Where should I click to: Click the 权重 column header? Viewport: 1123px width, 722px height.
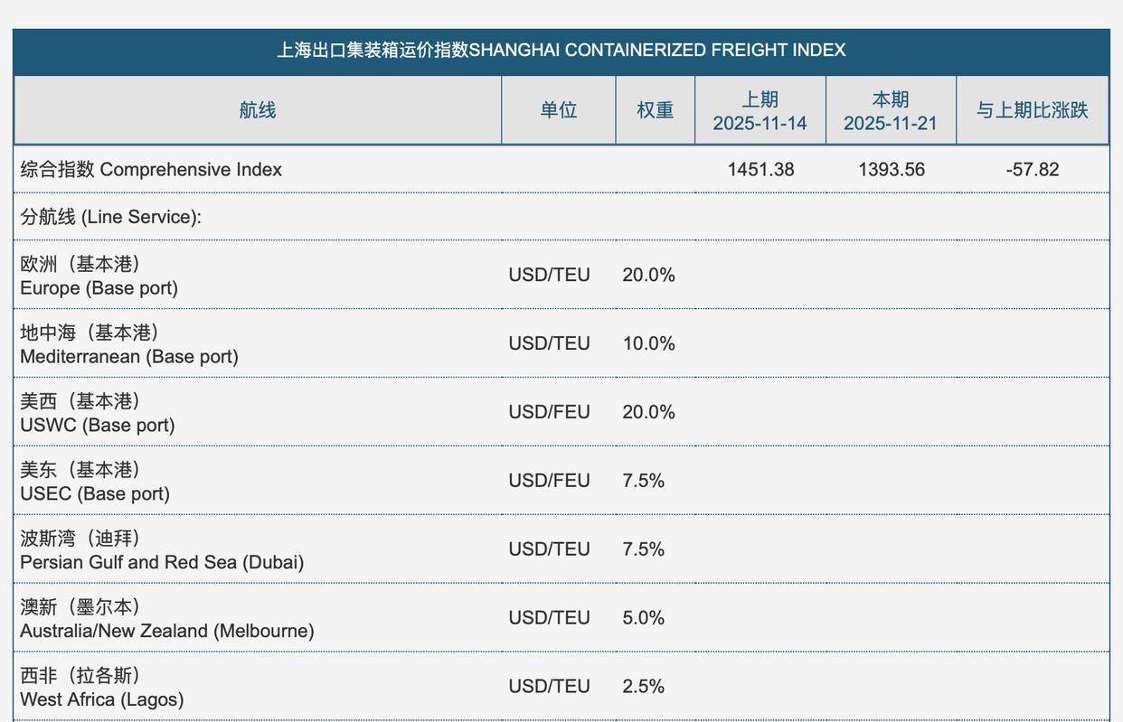[655, 110]
